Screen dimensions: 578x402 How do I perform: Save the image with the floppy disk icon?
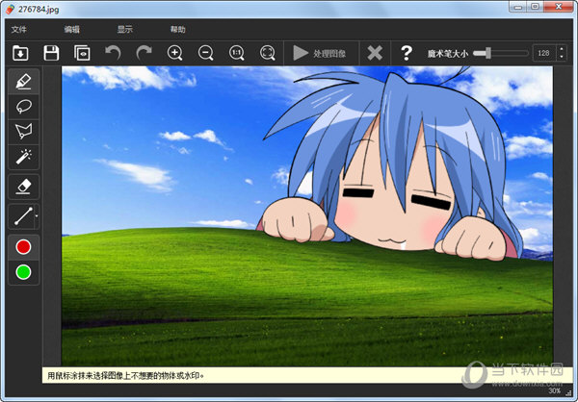coord(51,53)
